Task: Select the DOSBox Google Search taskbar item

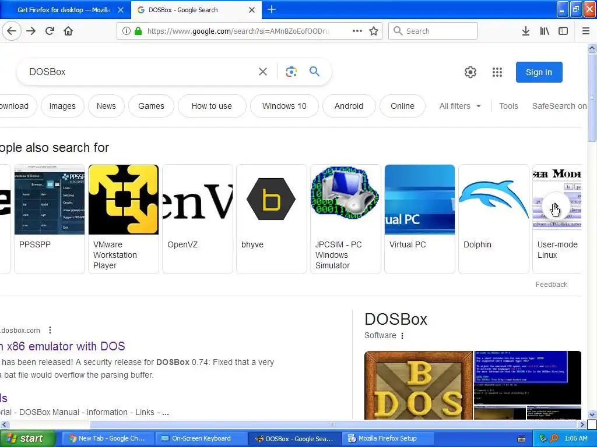Action: 294,438
